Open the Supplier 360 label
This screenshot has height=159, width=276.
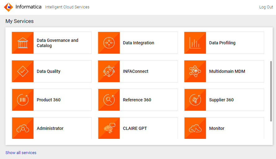tap(221, 100)
